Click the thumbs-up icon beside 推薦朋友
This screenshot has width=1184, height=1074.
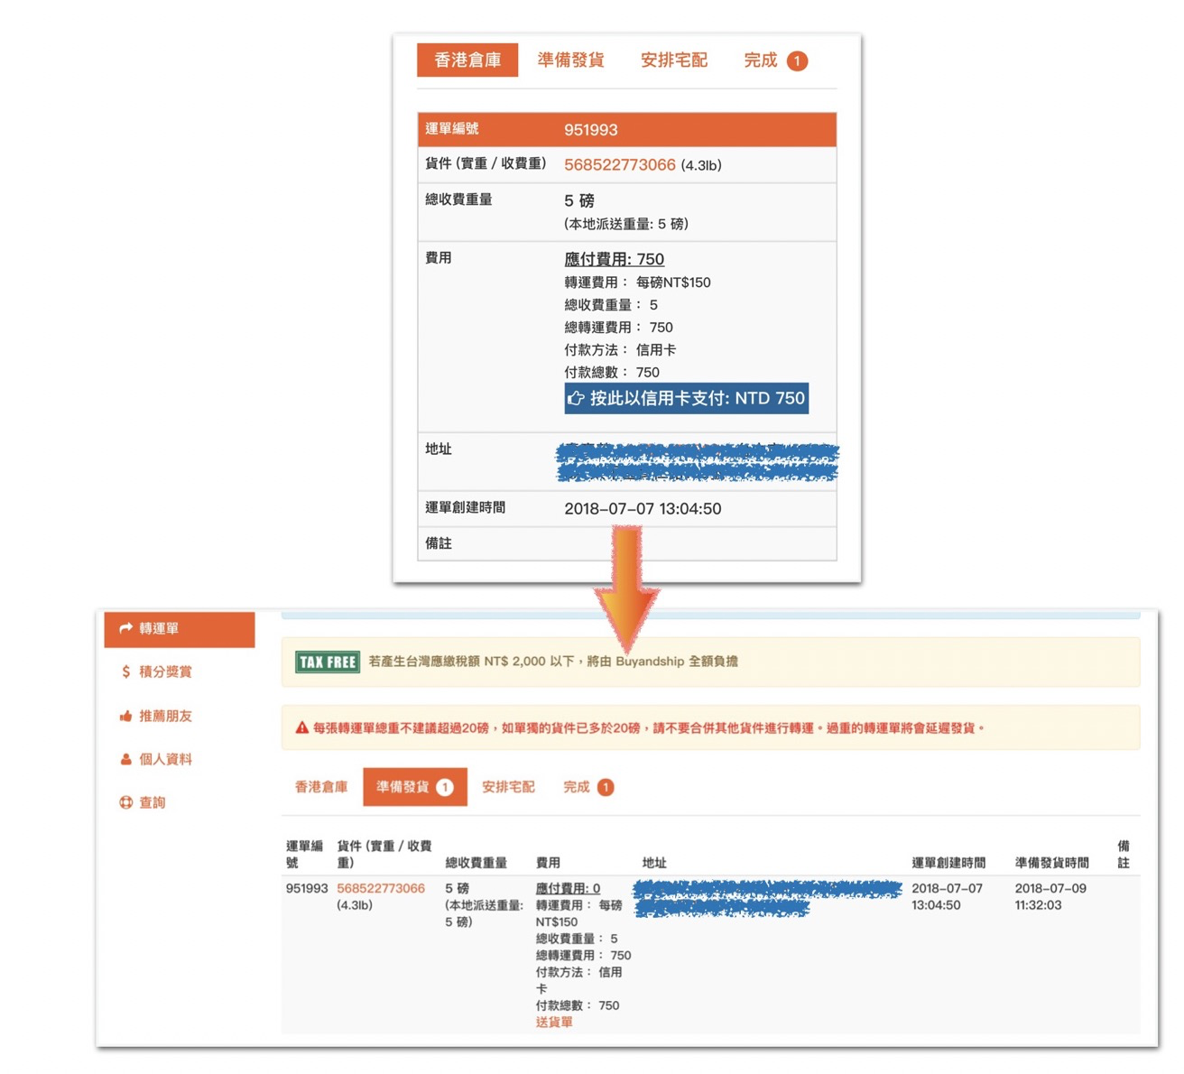[125, 716]
